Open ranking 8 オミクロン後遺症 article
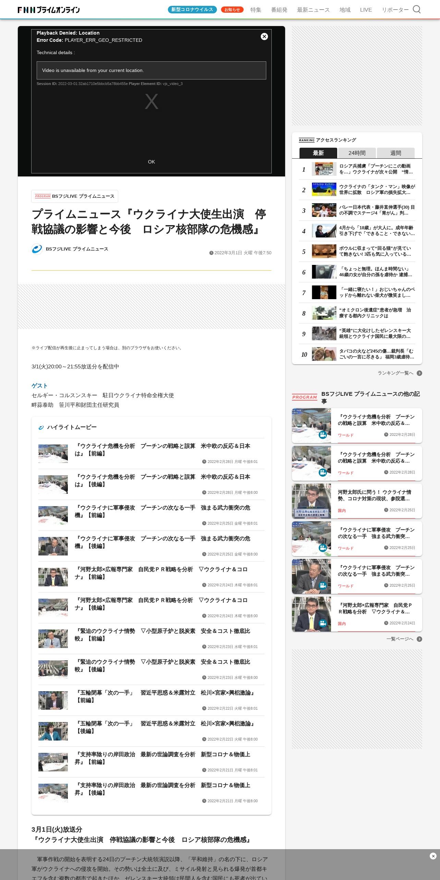440x880 pixels. pyautogui.click(x=357, y=313)
